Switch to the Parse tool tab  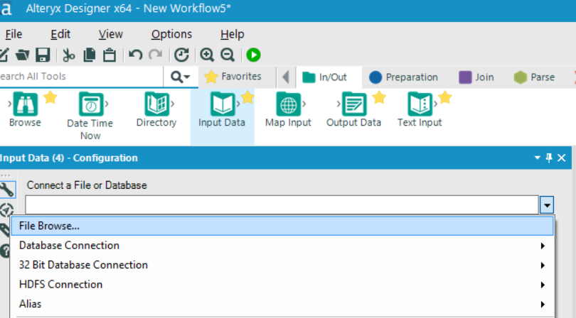pyautogui.click(x=534, y=77)
